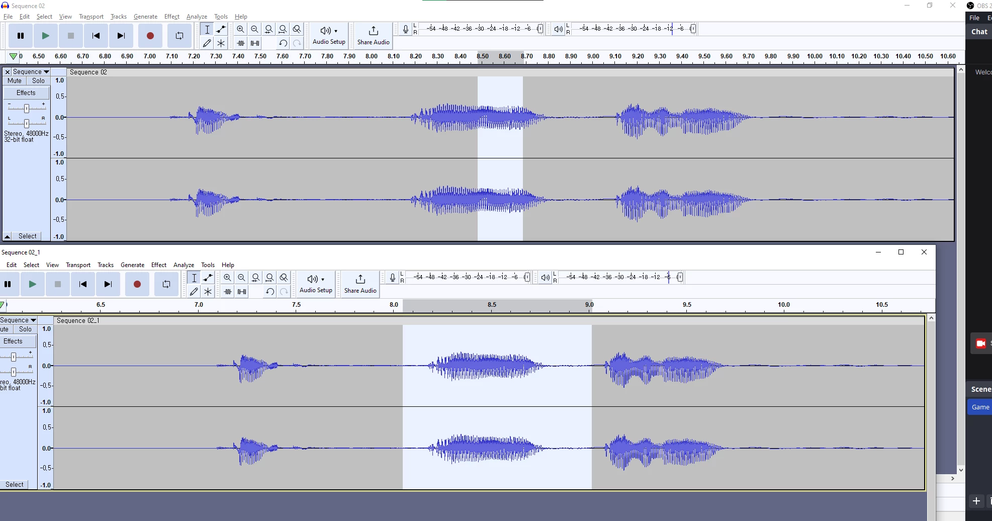This screenshot has height=521, width=992.
Task: Select the Draw tool in the Sequence 02 window
Action: coord(207,43)
